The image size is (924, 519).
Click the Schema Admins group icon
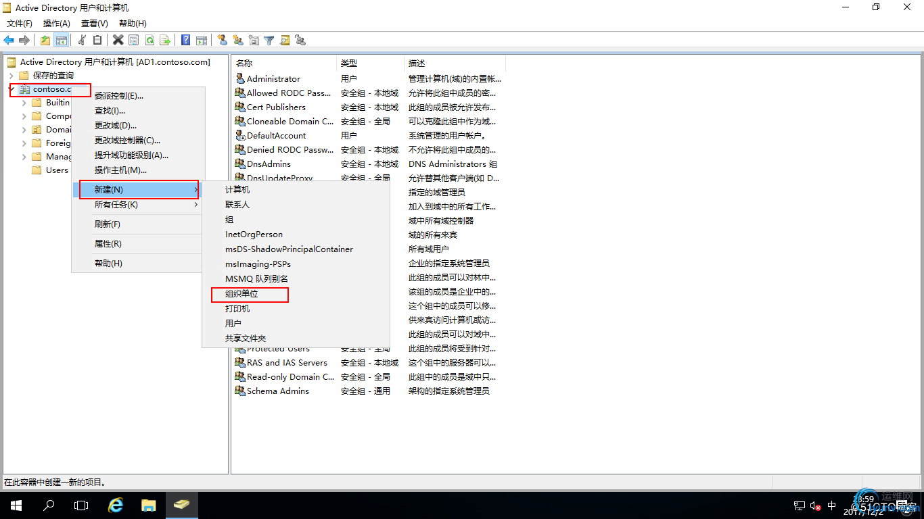click(x=240, y=391)
